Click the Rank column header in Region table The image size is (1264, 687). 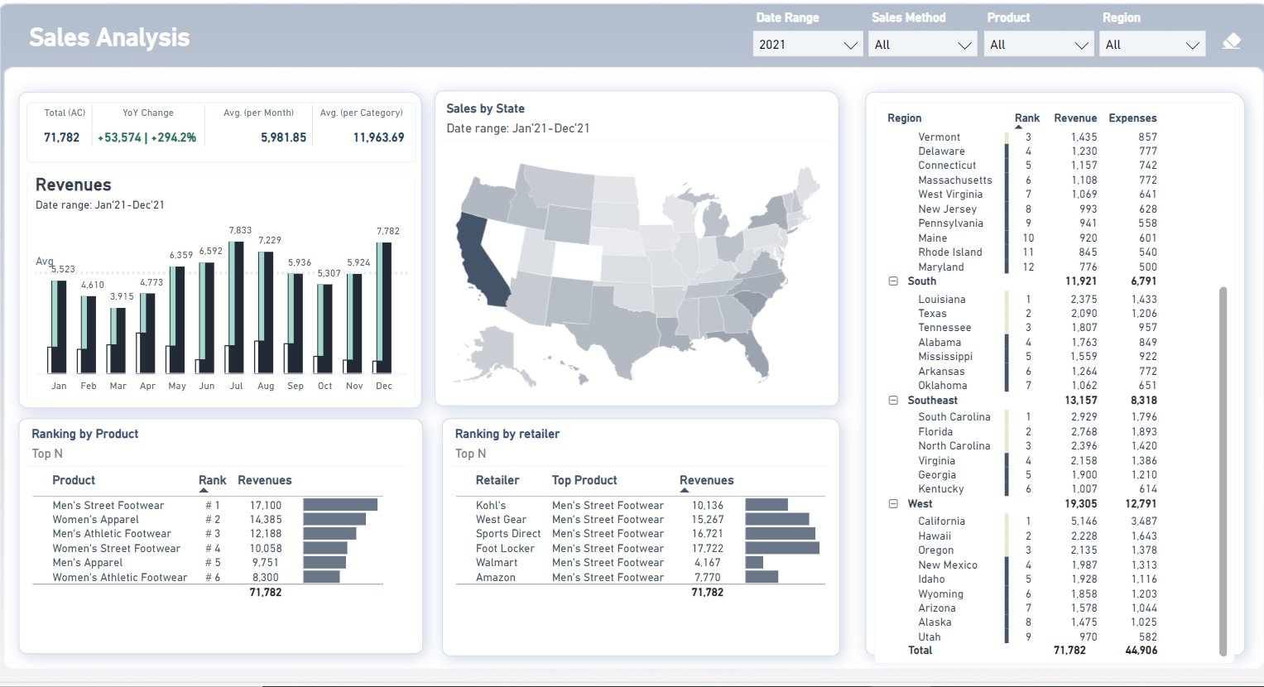click(1026, 118)
